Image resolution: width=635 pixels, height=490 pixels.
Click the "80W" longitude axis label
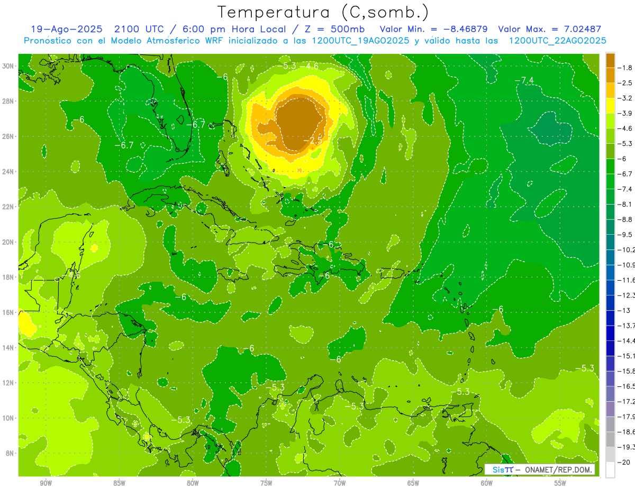click(193, 483)
